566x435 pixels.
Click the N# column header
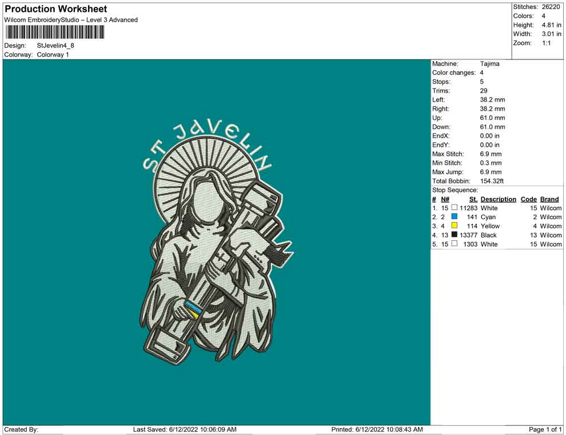(445, 199)
